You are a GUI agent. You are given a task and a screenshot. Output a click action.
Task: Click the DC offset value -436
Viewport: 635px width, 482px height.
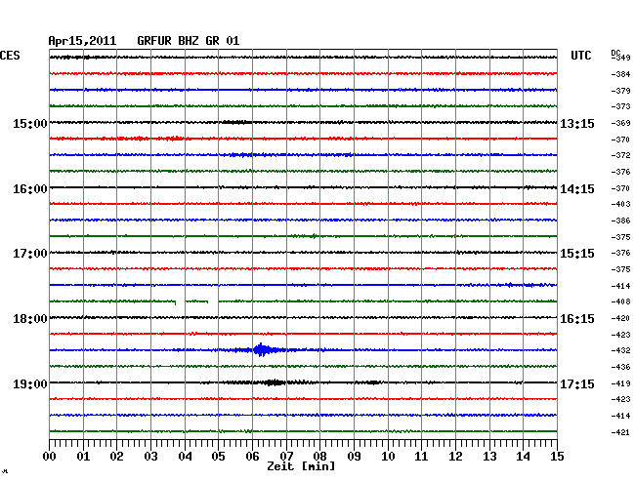point(620,367)
